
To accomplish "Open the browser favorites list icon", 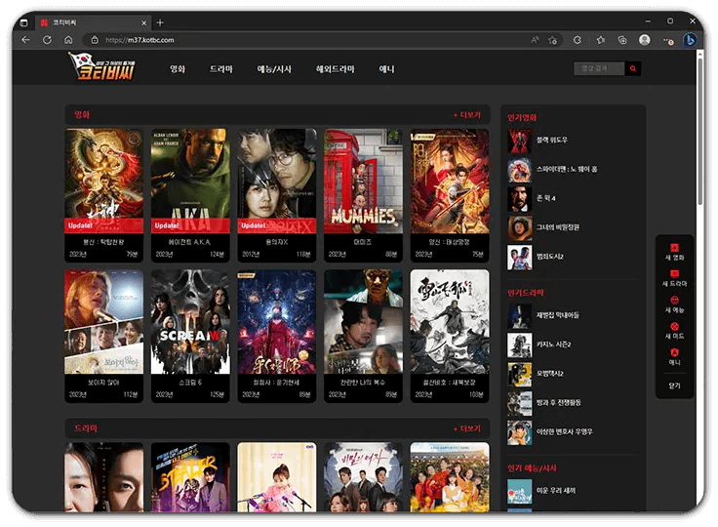I will [x=601, y=40].
